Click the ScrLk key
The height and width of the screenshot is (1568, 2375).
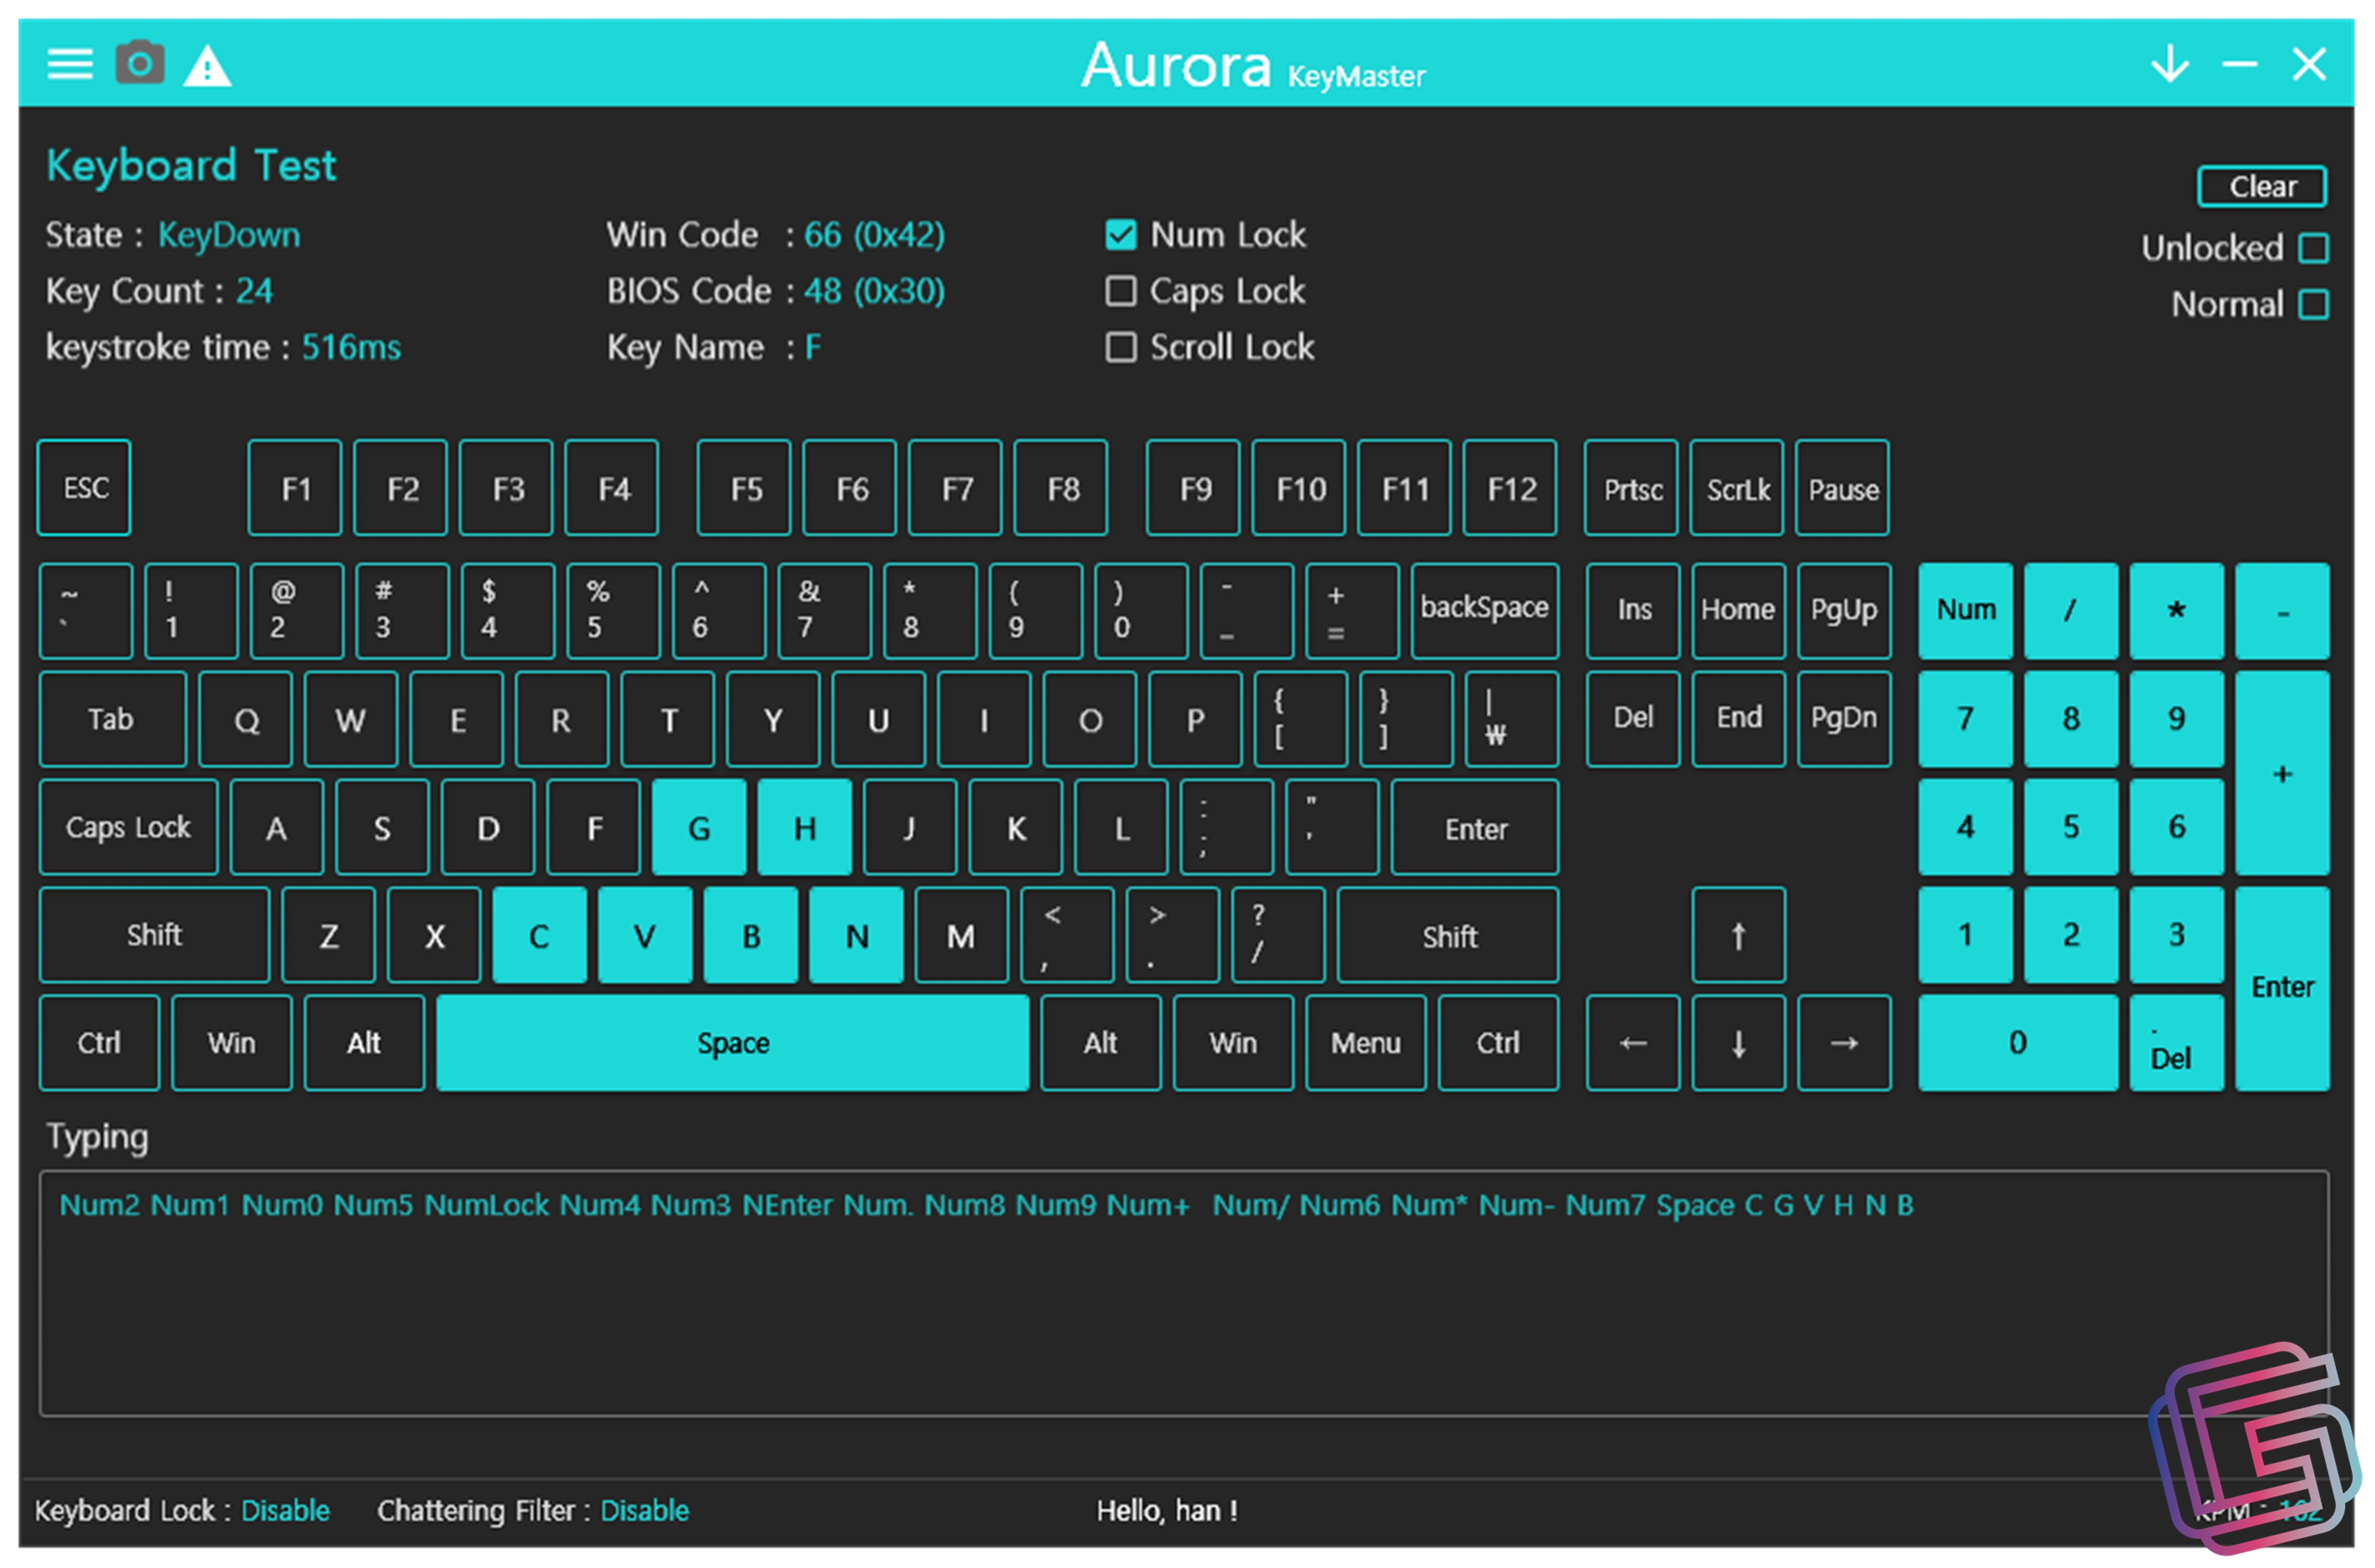(1737, 488)
